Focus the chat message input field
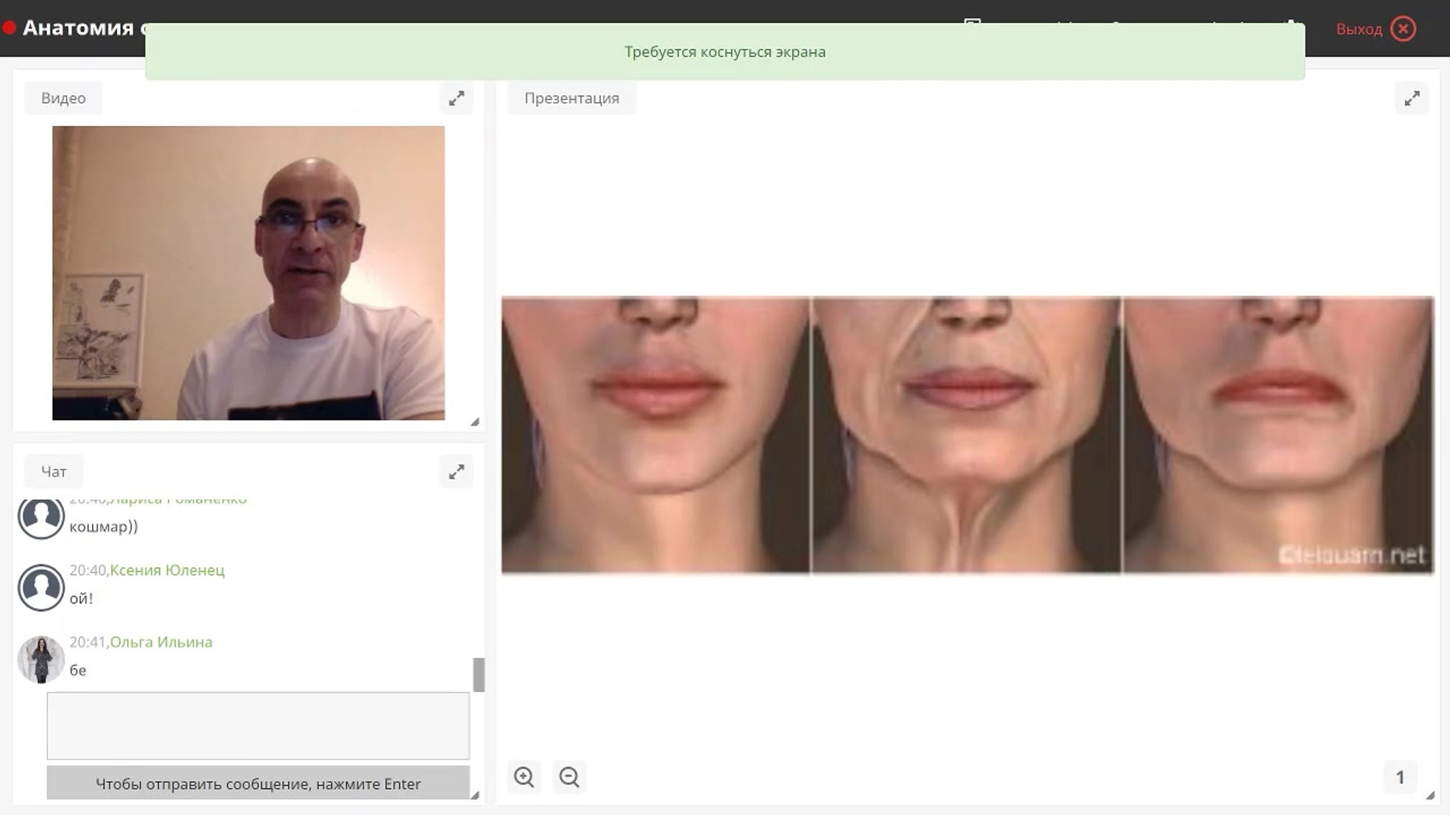1450x815 pixels. [258, 726]
